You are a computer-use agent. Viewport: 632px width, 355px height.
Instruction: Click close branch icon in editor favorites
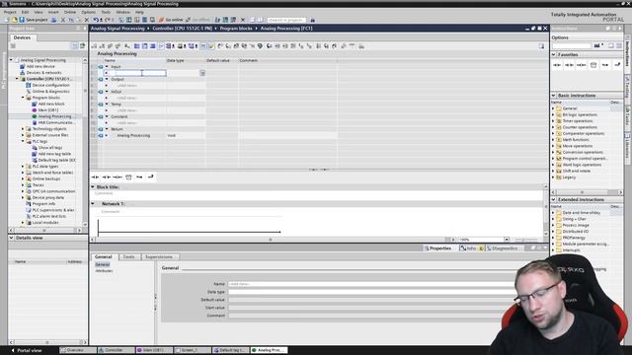coord(151,177)
